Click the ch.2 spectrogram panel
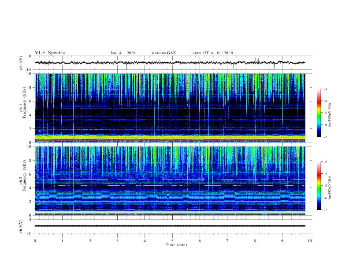The width and height of the screenshot is (349, 270). [170, 181]
